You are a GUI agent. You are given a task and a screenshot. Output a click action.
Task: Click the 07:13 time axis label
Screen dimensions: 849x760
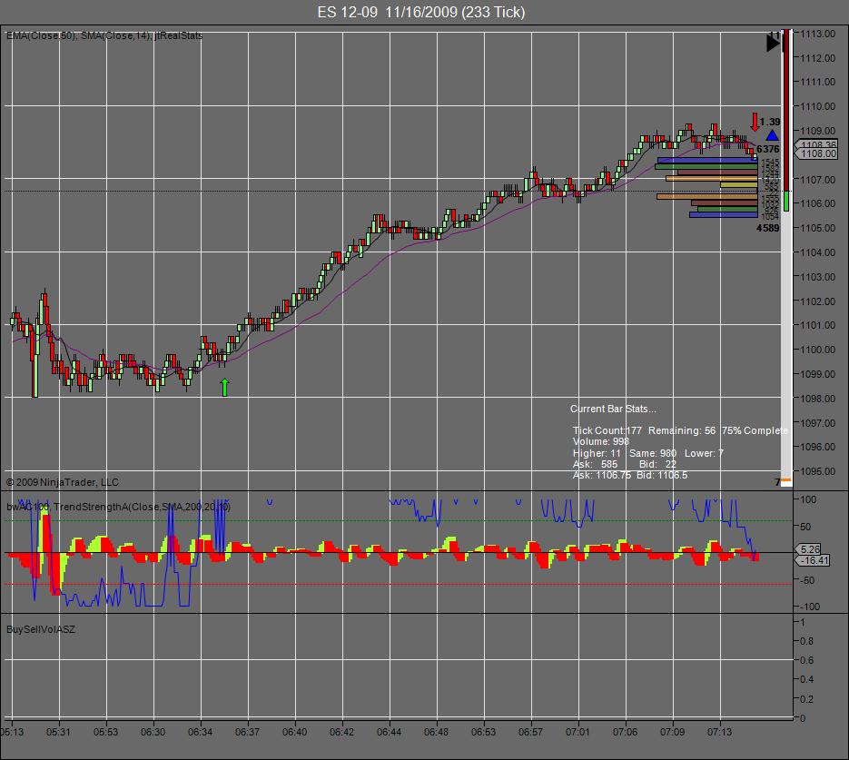(719, 732)
